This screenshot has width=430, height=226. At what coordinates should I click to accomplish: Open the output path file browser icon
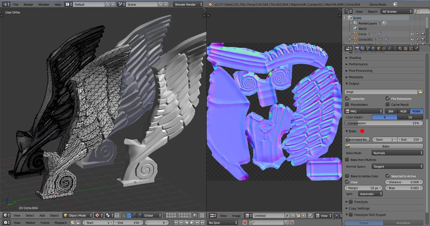click(420, 92)
